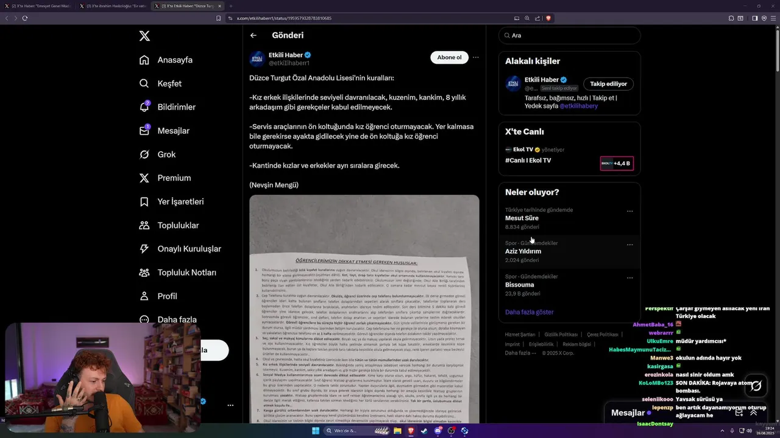Viewport: 780px width, 438px height.
Task: Click the Keşfet magnifier icon
Action: click(x=144, y=83)
